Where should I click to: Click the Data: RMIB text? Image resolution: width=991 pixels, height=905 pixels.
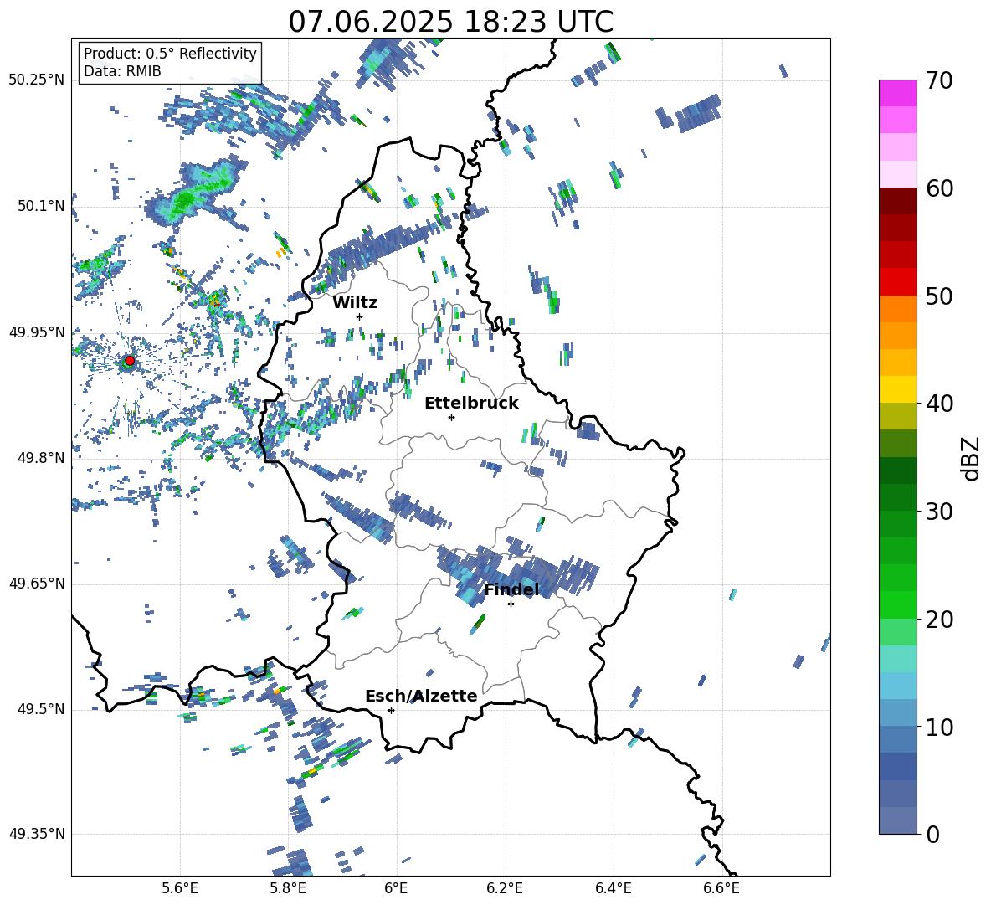pyautogui.click(x=122, y=71)
